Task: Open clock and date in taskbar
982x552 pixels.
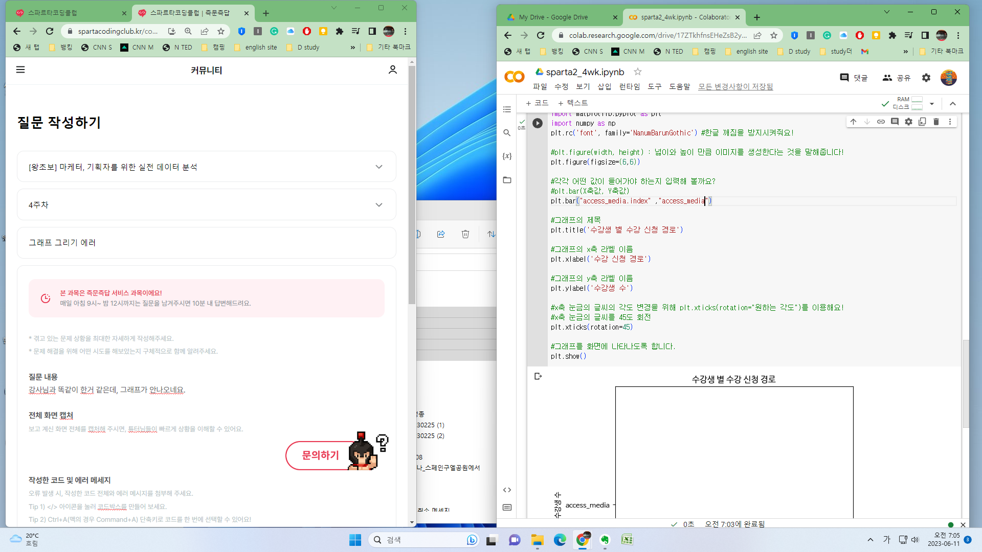Action: point(944,540)
